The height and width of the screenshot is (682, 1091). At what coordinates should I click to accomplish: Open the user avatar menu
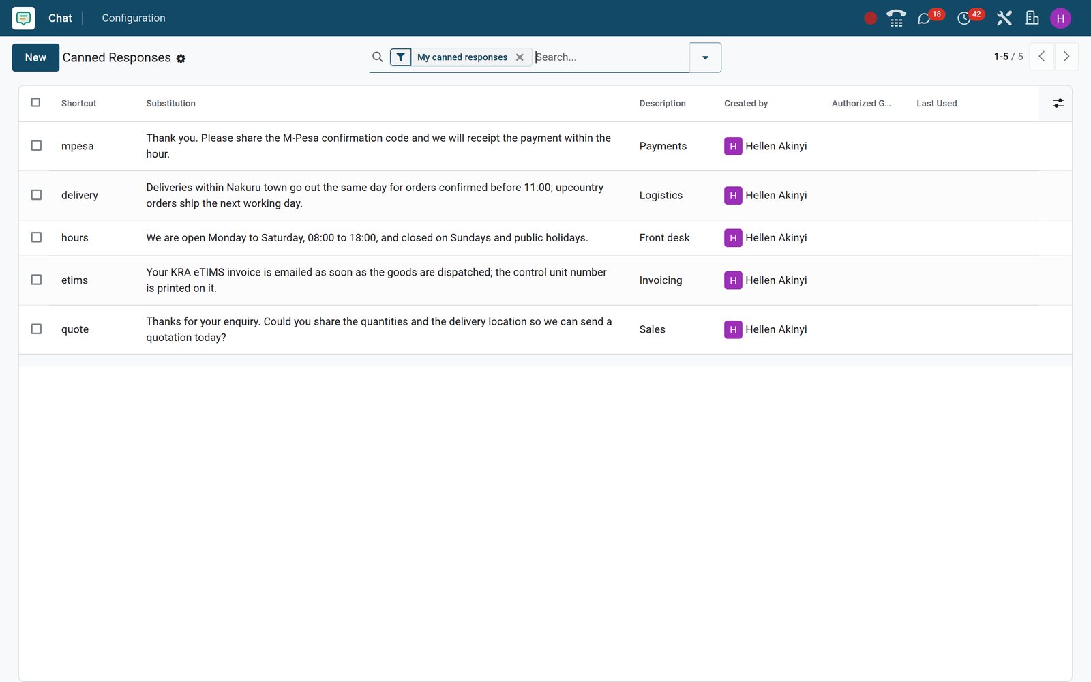[1060, 18]
